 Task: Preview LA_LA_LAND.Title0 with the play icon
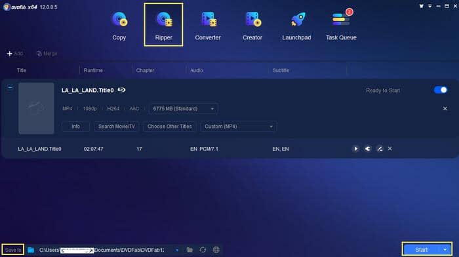355,149
